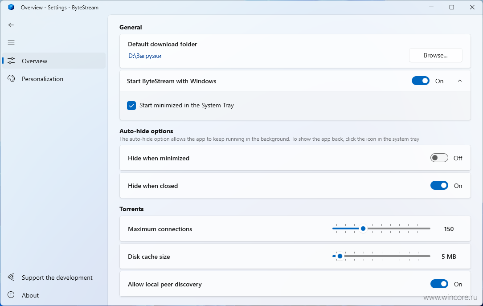
Task: Open the hamburger navigation menu
Action: 11,43
